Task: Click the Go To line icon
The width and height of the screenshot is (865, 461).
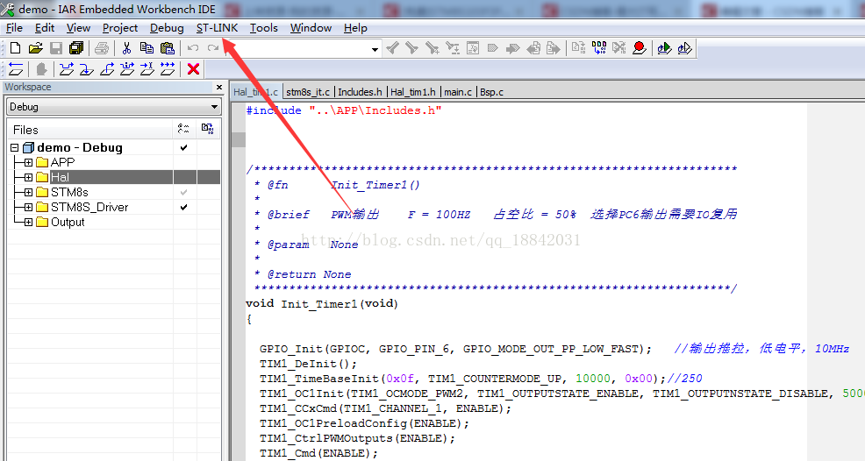Action: (473, 48)
